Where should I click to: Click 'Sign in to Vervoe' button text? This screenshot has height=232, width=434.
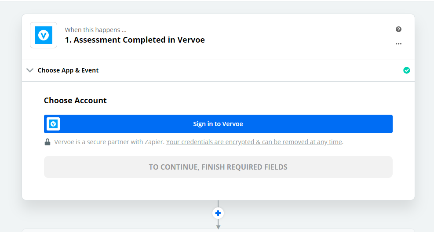(x=218, y=124)
